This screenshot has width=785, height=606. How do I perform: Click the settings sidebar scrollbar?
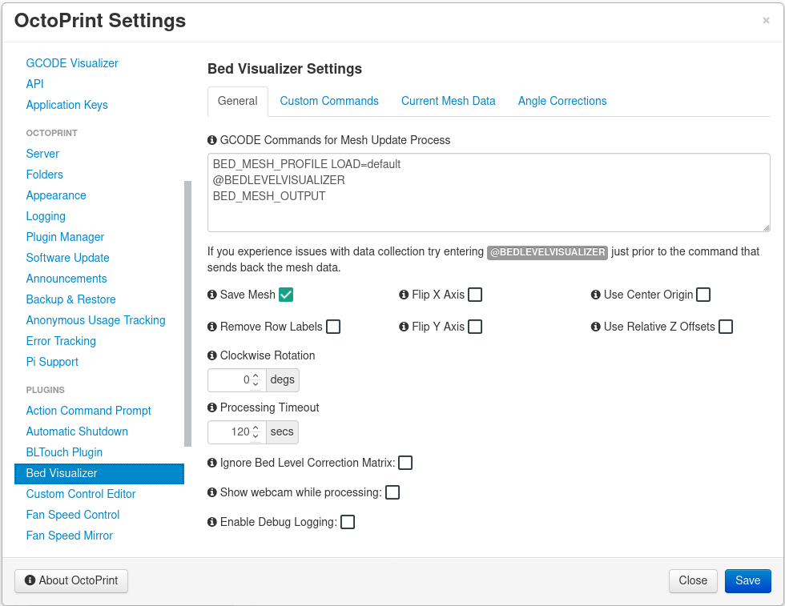pyautogui.click(x=187, y=313)
